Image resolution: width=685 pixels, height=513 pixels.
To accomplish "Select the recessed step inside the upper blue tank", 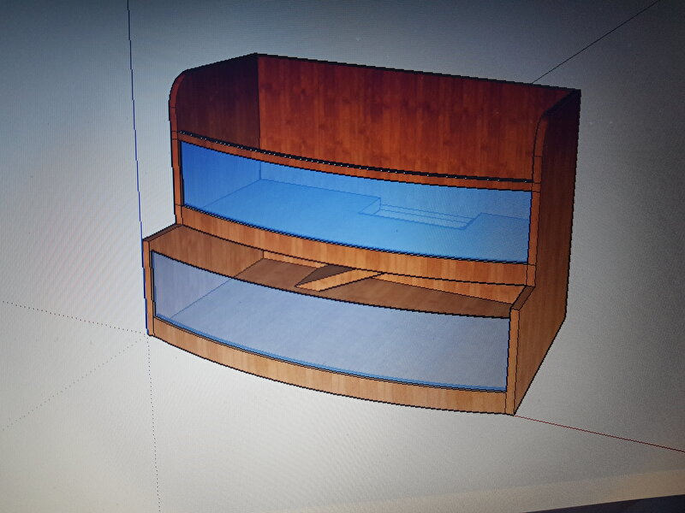I will click(x=419, y=214).
